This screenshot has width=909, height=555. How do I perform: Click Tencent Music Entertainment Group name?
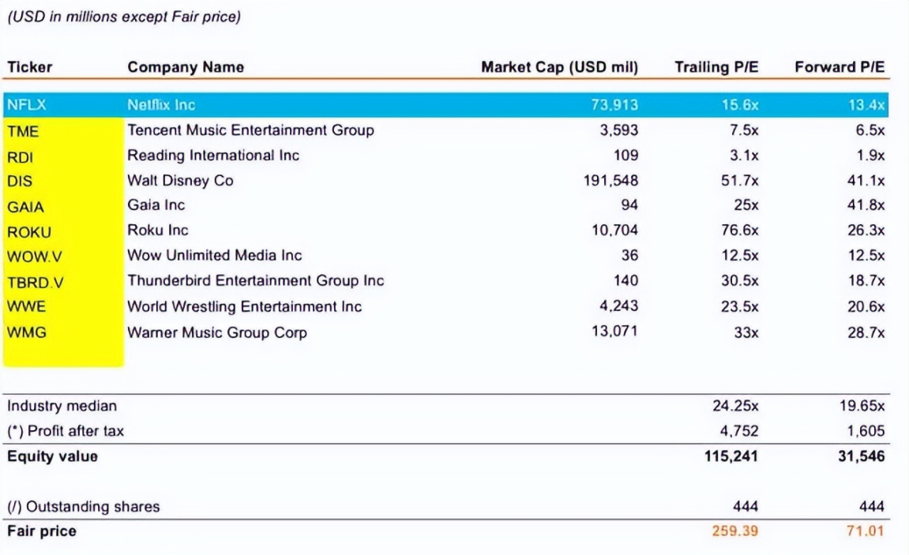click(x=250, y=130)
